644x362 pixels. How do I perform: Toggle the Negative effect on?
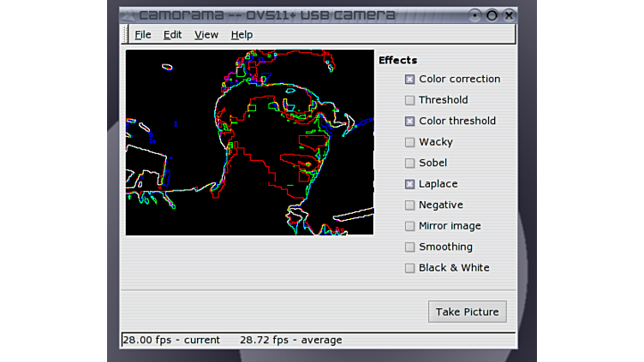(x=409, y=205)
